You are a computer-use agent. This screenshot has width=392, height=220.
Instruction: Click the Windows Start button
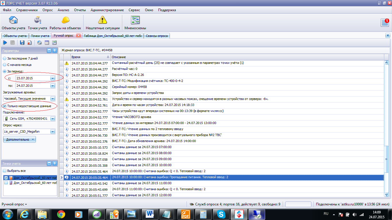pos(8,214)
